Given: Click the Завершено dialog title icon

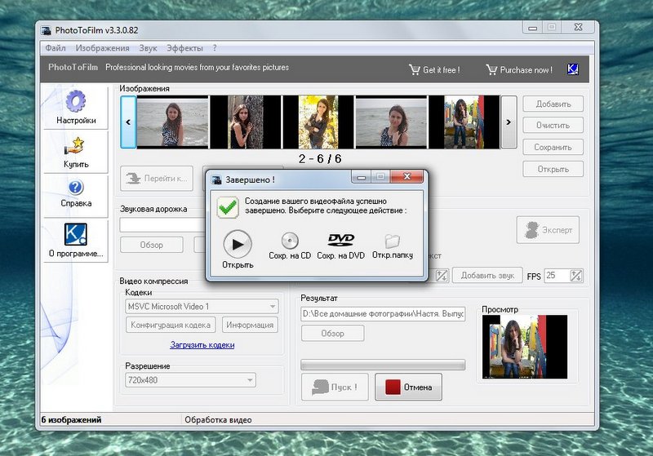Looking at the screenshot, I should (216, 179).
